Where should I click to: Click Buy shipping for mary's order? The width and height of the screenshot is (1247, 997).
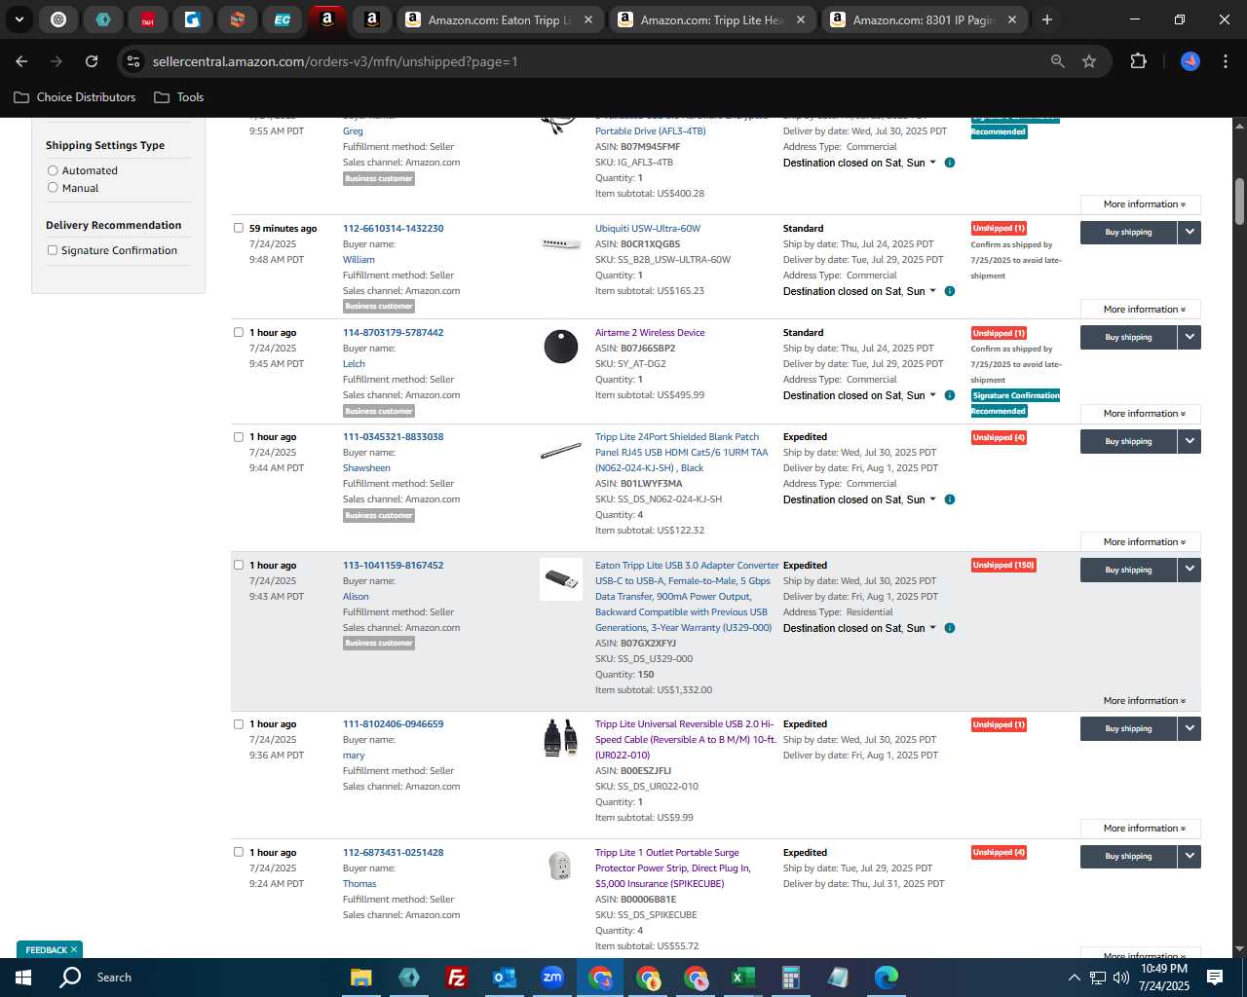pyautogui.click(x=1128, y=728)
